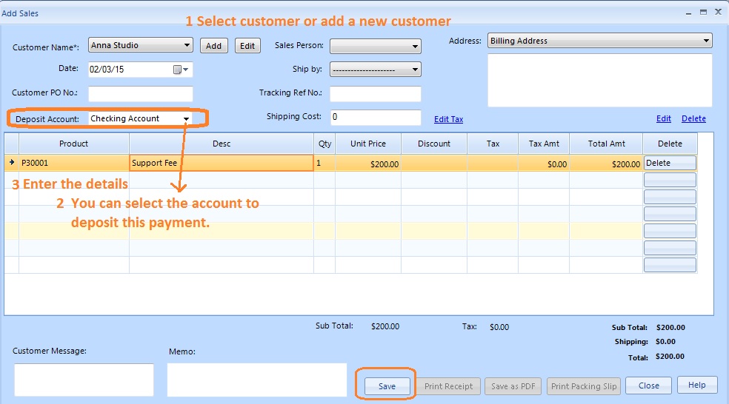Viewport: 729px width, 404px height.
Task: Click the Close button at the bottom
Action: (649, 386)
